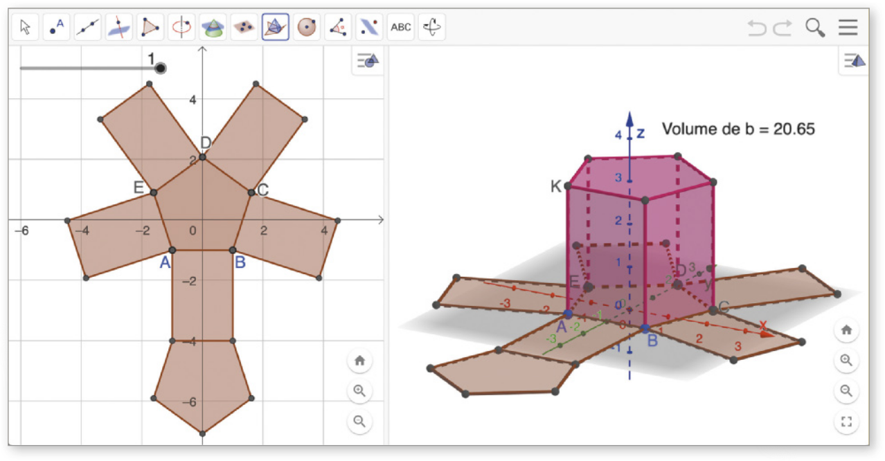This screenshot has width=885, height=461.
Task: Open the search magnifier in top bar
Action: point(816,28)
